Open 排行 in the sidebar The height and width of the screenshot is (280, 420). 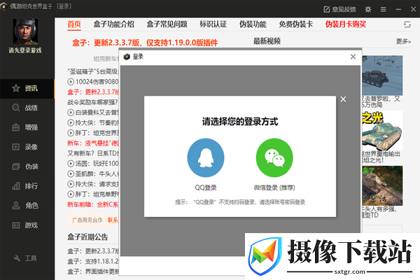pos(27,186)
